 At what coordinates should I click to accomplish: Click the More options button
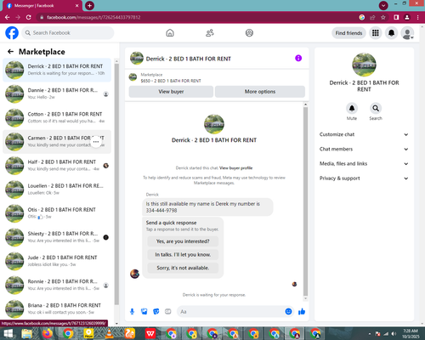point(260,92)
